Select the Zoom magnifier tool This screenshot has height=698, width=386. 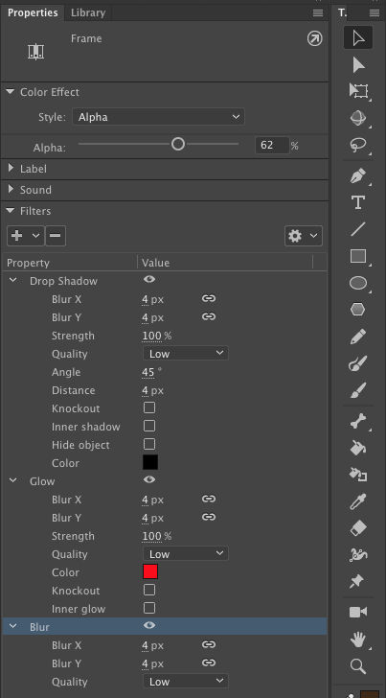pyautogui.click(x=358, y=666)
